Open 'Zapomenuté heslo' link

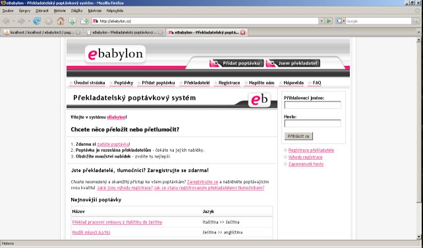tap(306, 164)
